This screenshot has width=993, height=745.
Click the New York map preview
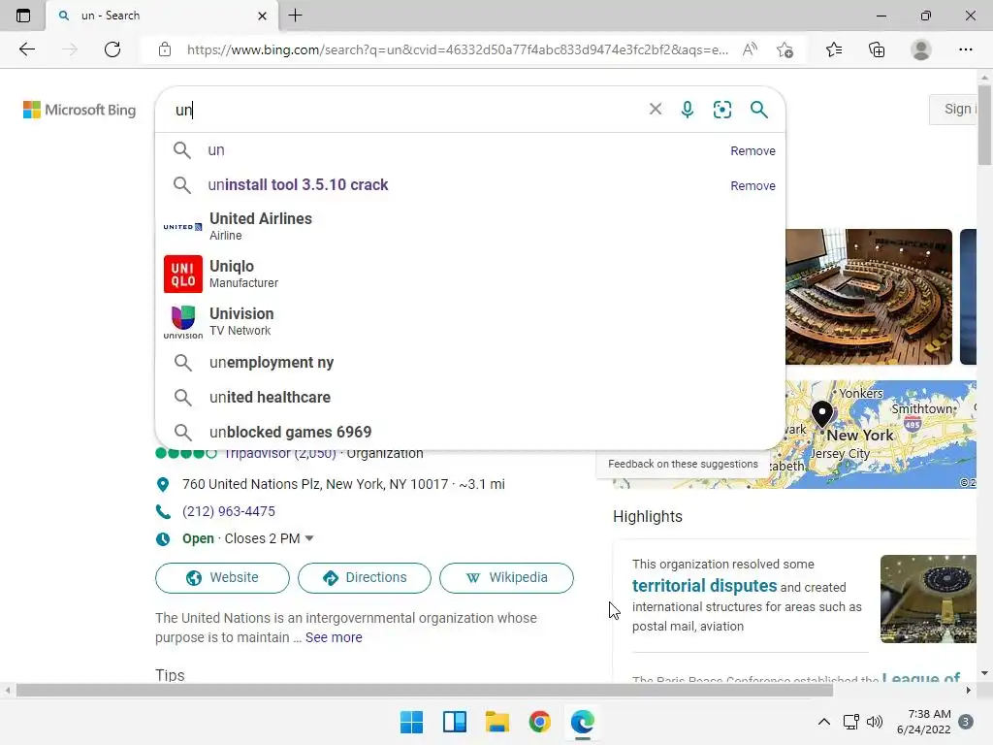click(x=881, y=435)
